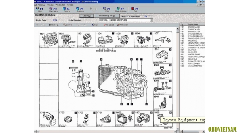Click the Next Fig. button
Viewport: 239px width, 133px height.
54,25
